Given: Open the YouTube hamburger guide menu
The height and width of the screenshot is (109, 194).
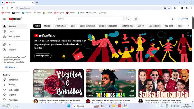Looking at the screenshot, I should tap(5, 19).
